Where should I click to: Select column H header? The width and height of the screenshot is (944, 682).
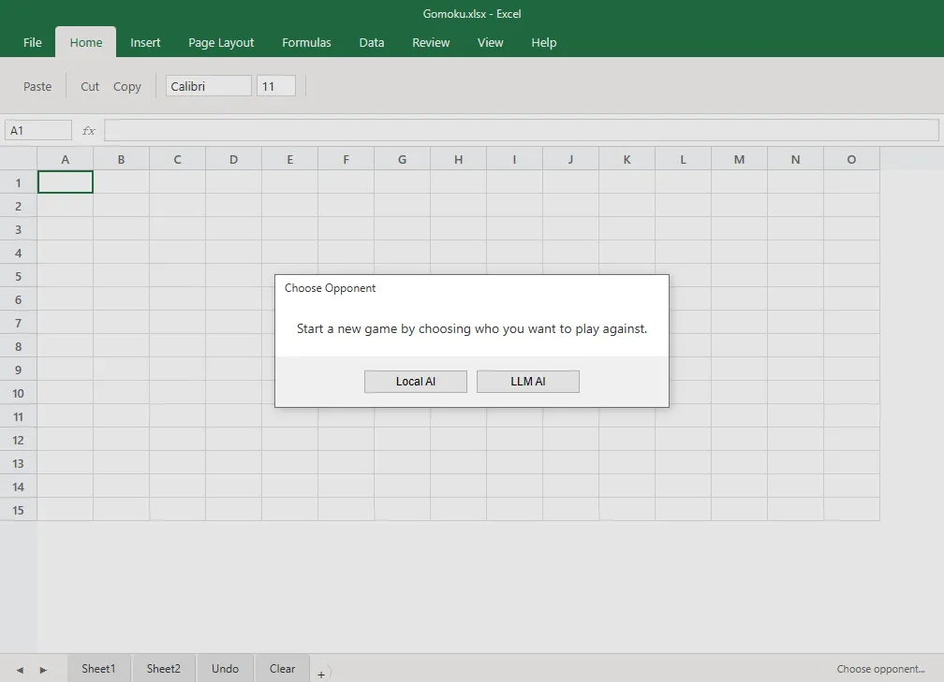point(458,159)
